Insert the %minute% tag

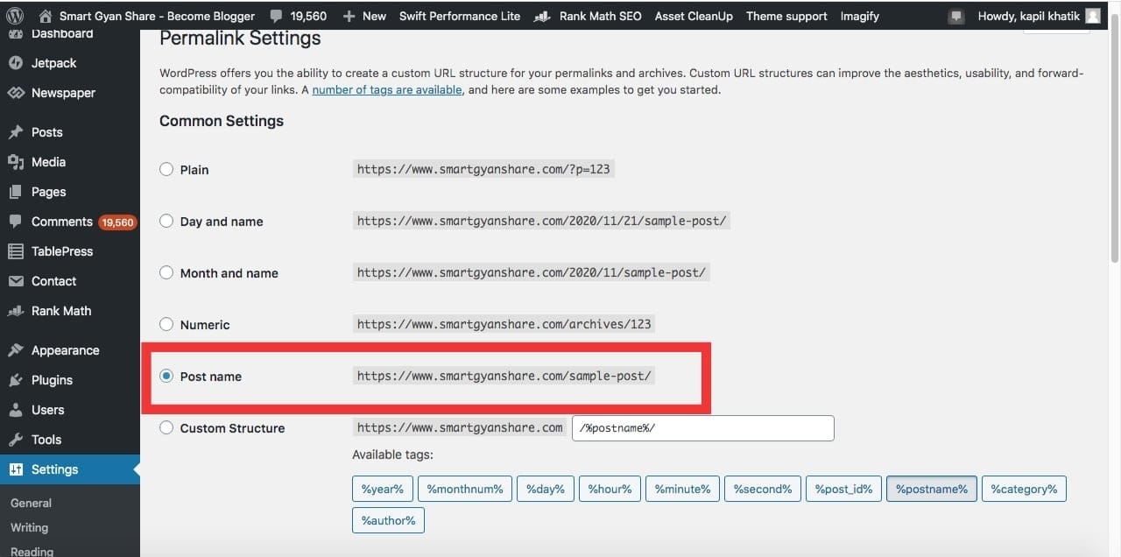[682, 489]
